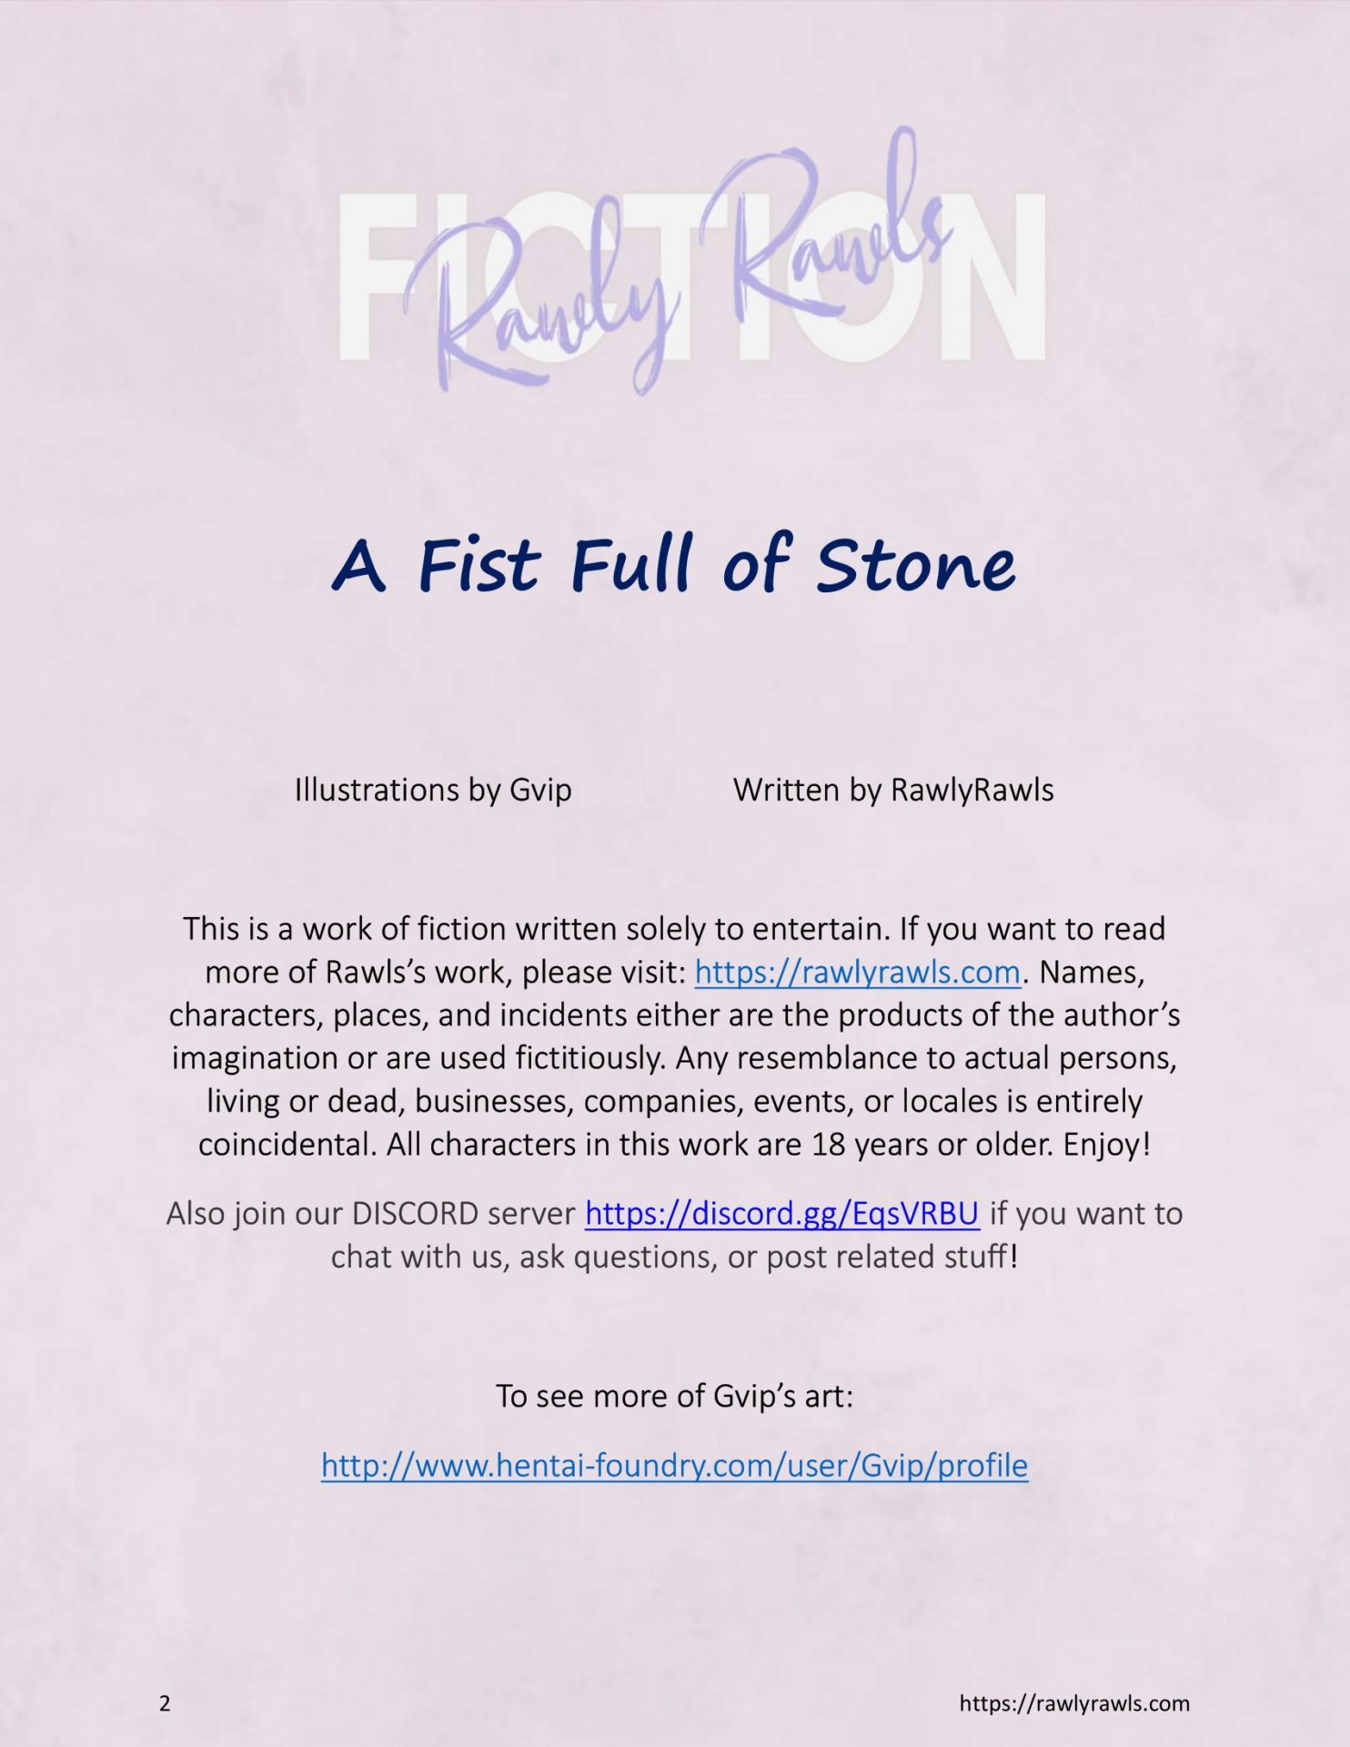Image resolution: width=1350 pixels, height=1747 pixels.
Task: Click the Rawly Rawls signature logo
Action: 673,273
